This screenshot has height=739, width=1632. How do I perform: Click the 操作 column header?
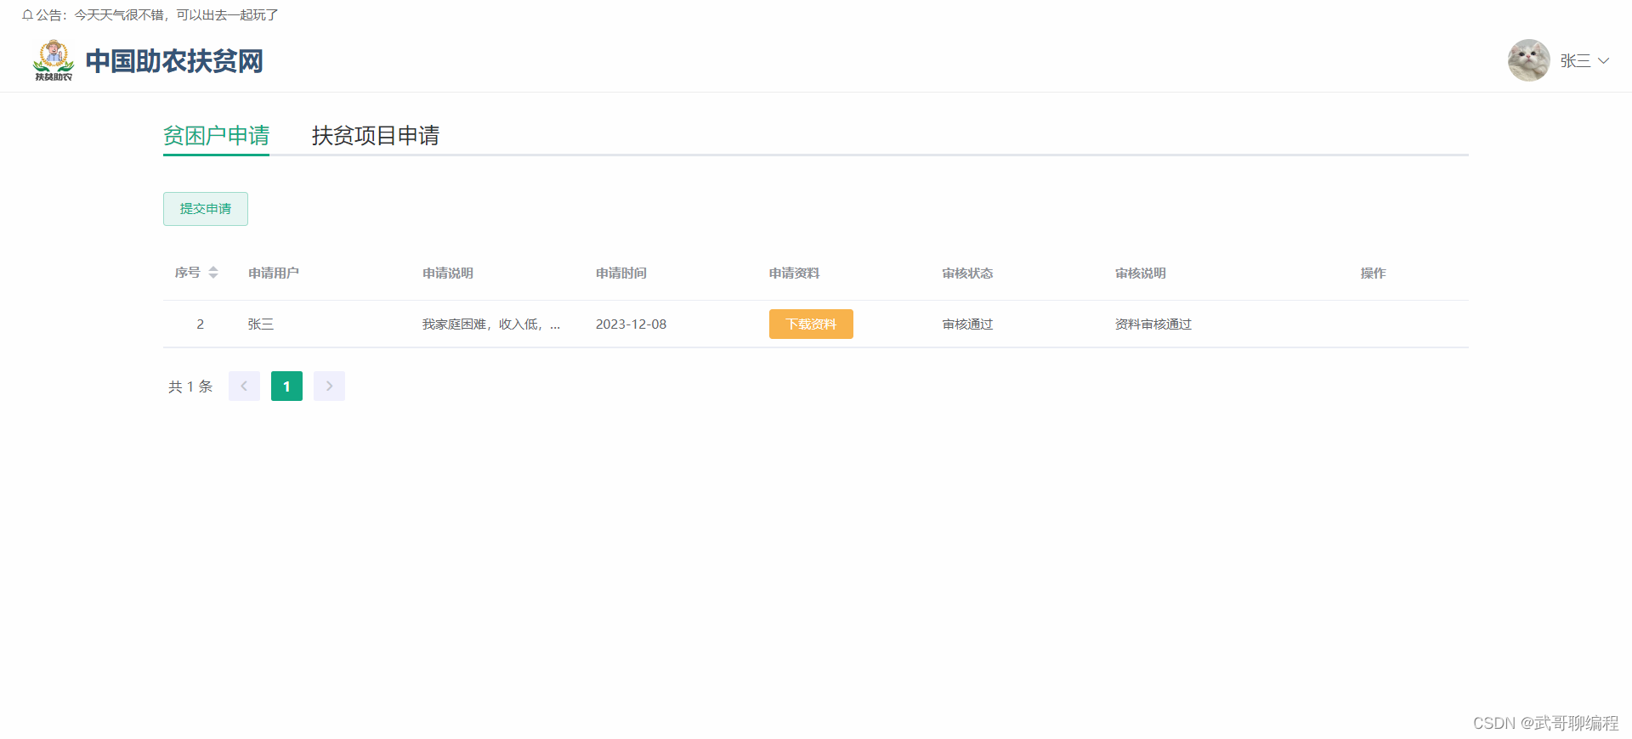1373,273
